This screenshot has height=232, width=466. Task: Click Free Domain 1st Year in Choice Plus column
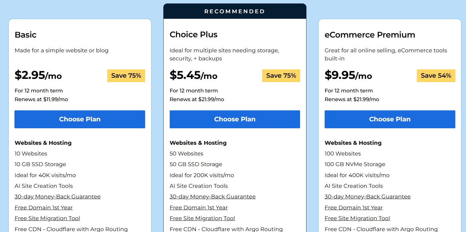pyautogui.click(x=199, y=207)
